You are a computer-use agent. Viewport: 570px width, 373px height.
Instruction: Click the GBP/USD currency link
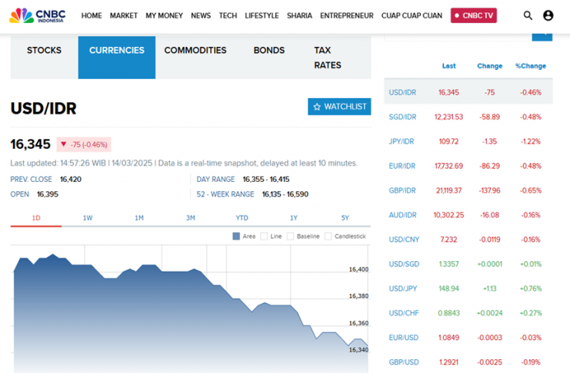pos(403,362)
